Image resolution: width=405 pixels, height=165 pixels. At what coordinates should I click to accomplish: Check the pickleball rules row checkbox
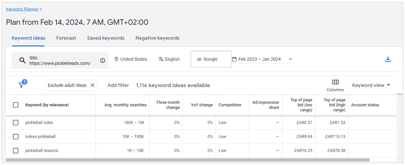click(x=16, y=123)
